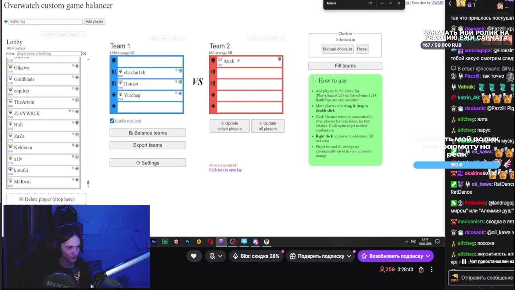
Task: Click the Team 1 tank slot shield icon
Action: pyautogui.click(x=114, y=61)
